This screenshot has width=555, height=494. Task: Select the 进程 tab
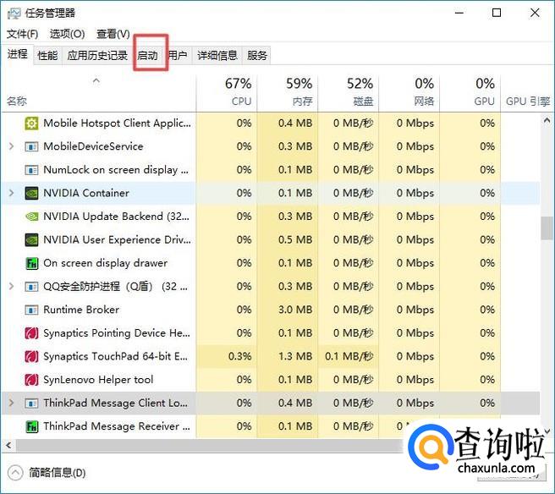(x=17, y=54)
